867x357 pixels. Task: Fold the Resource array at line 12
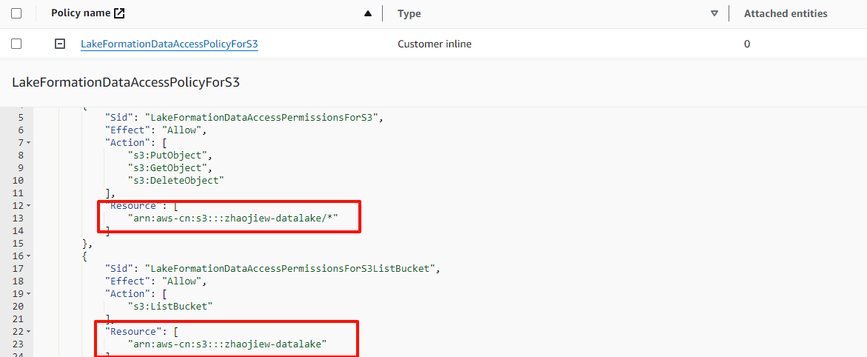[x=28, y=206]
